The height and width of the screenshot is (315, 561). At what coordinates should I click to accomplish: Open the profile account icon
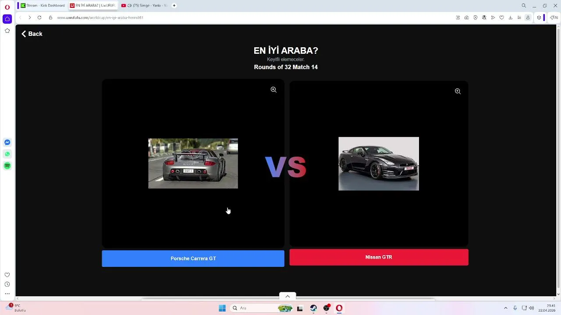(x=528, y=17)
